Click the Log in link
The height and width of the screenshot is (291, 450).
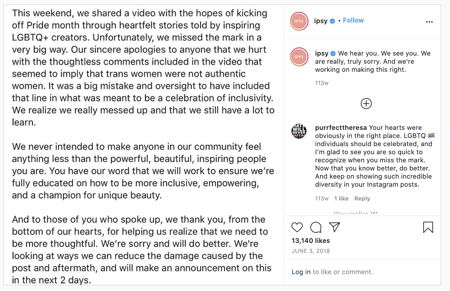tap(301, 272)
